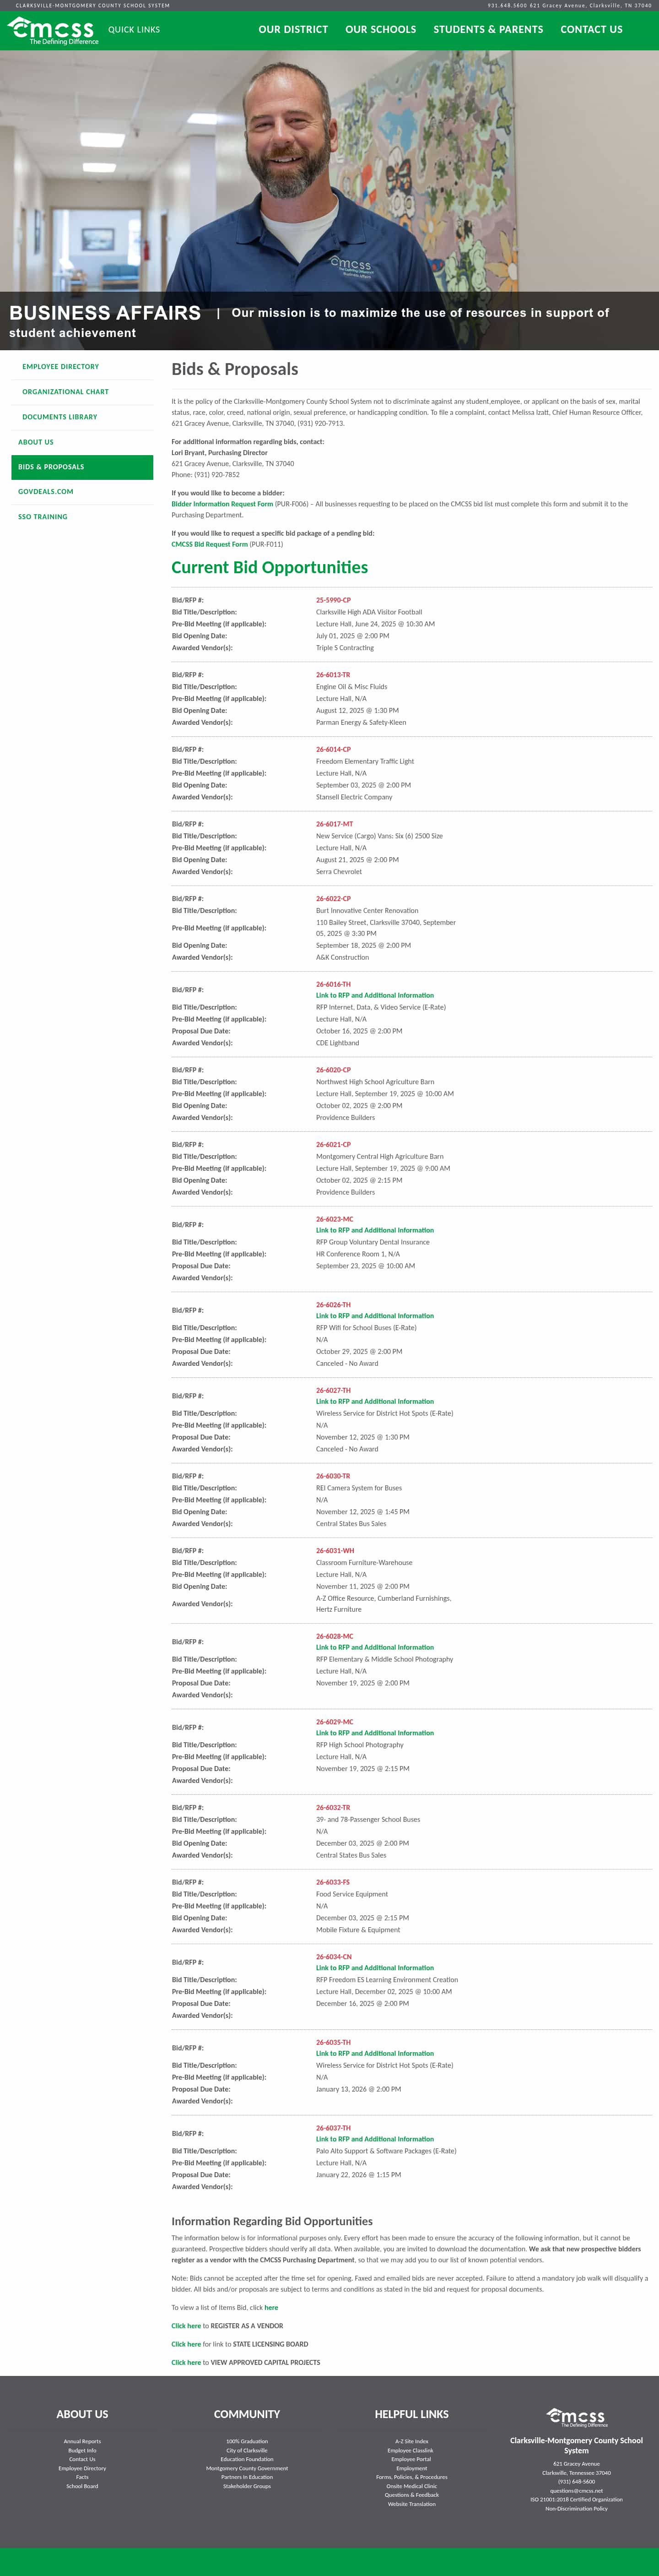Viewport: 659px width, 2576px height.
Task: Open the Organizational Chart sidebar link
Action: (65, 392)
